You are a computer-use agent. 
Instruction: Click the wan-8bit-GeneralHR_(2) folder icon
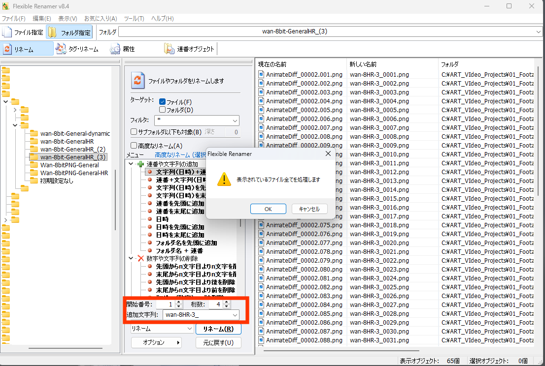click(34, 149)
